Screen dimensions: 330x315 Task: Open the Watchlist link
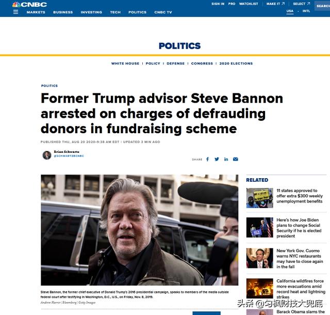click(x=248, y=4)
